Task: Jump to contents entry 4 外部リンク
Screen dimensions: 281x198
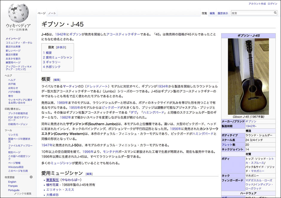Action: point(52,67)
